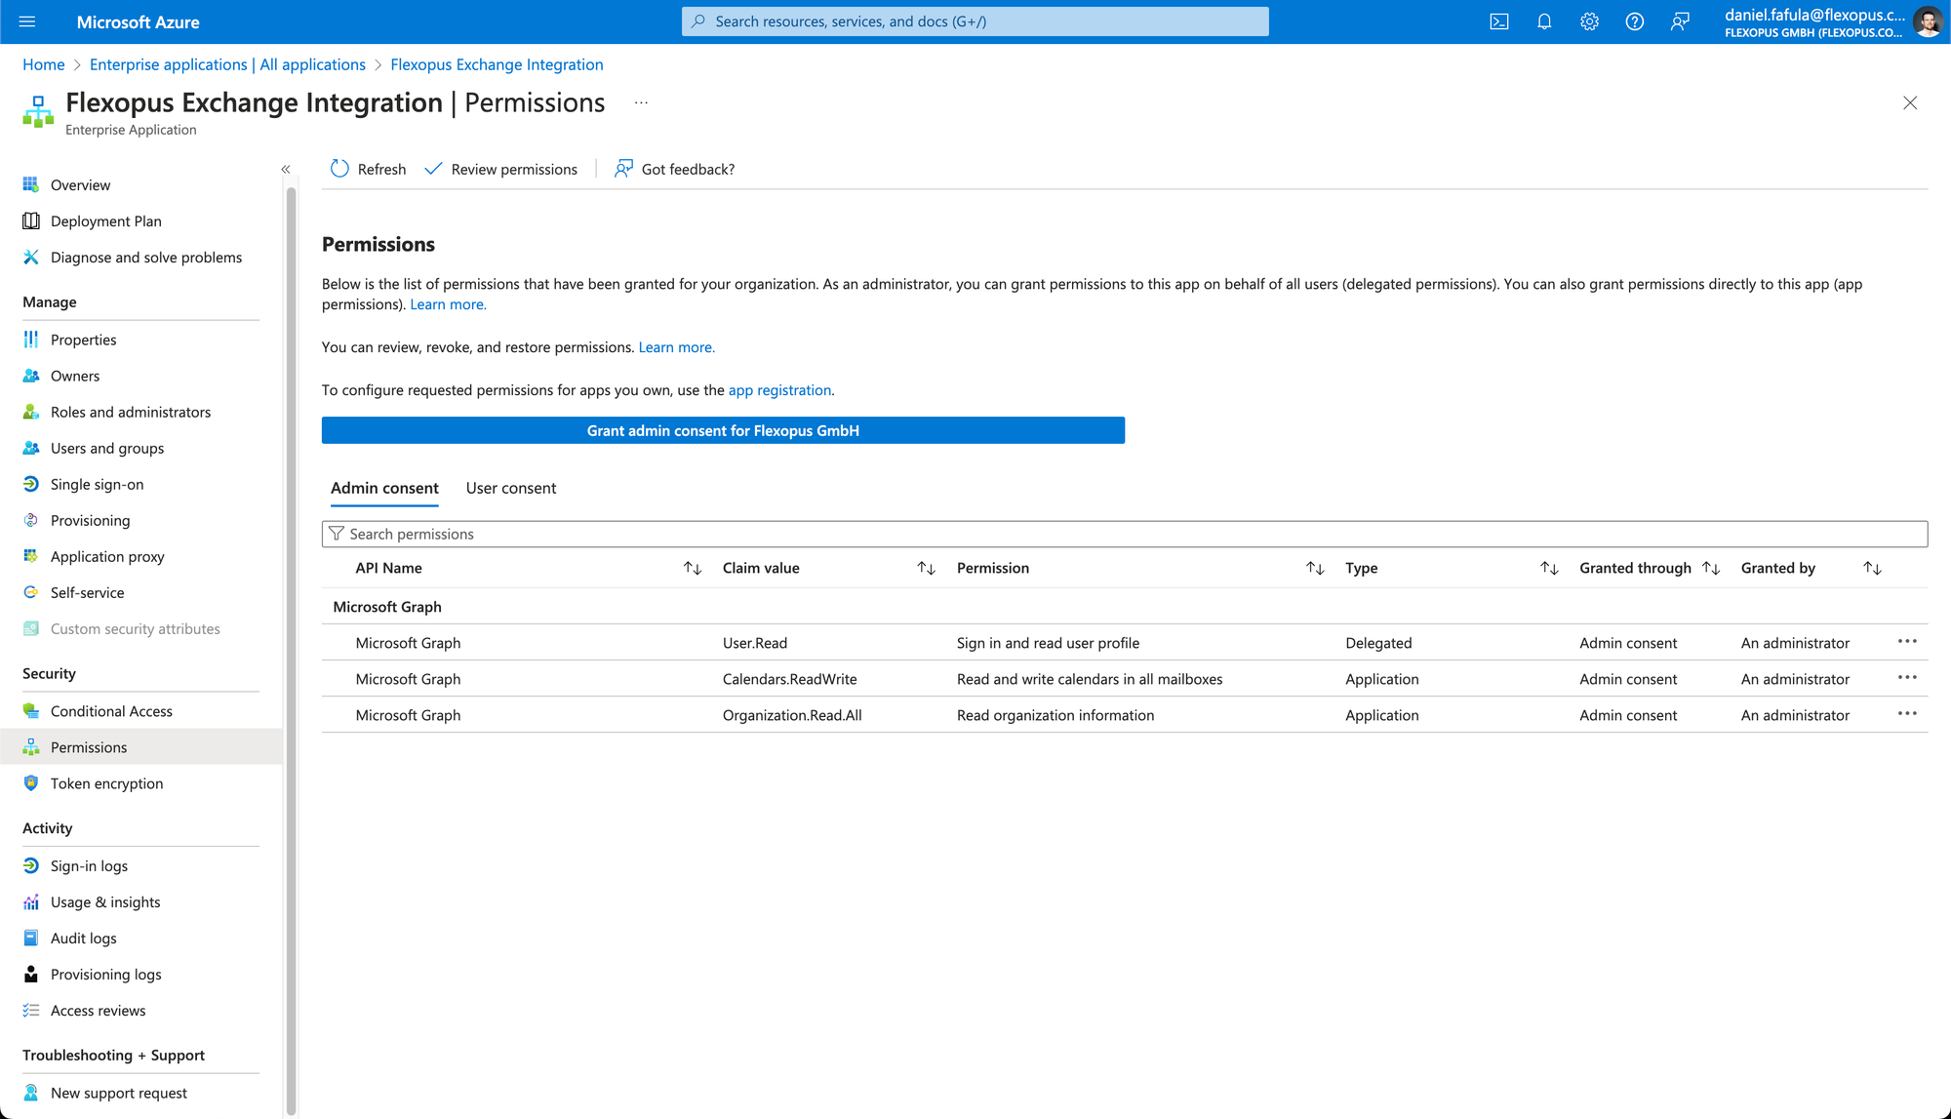1951x1119 pixels.
Task: Open portal settings gear icon
Action: coord(1589,21)
